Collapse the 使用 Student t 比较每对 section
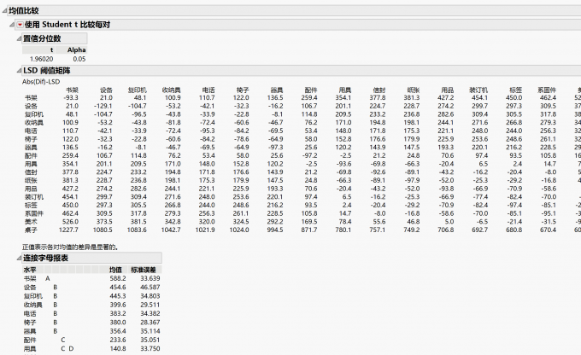Viewport: 581px width, 355px height. 12,25
